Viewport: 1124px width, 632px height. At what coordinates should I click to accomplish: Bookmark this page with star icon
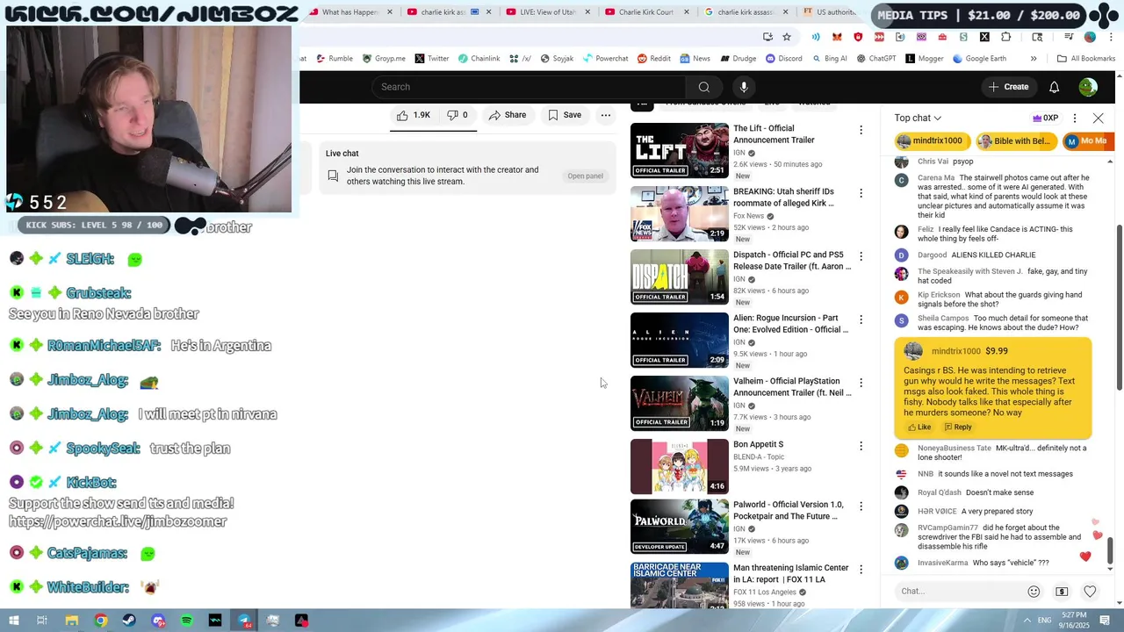click(787, 37)
